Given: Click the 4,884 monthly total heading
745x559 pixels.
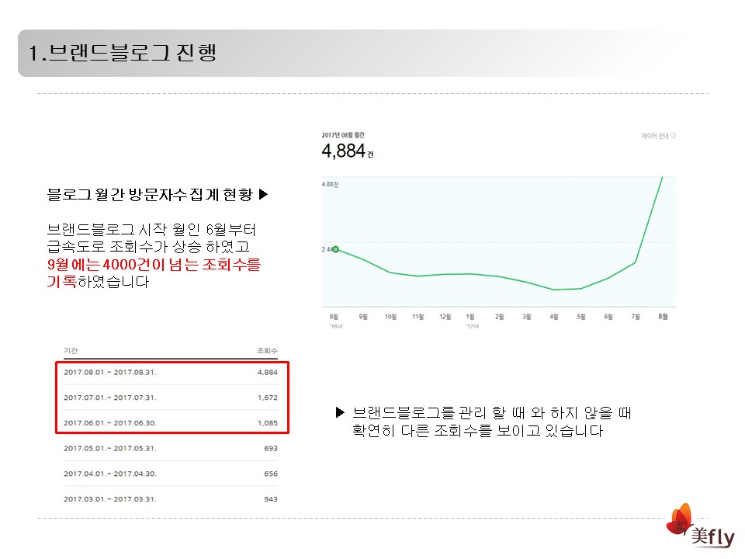Looking at the screenshot, I should 343,151.
